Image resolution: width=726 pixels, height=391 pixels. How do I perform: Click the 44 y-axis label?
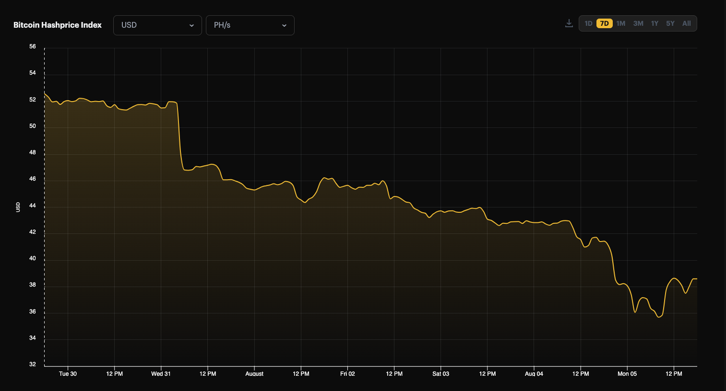point(33,205)
